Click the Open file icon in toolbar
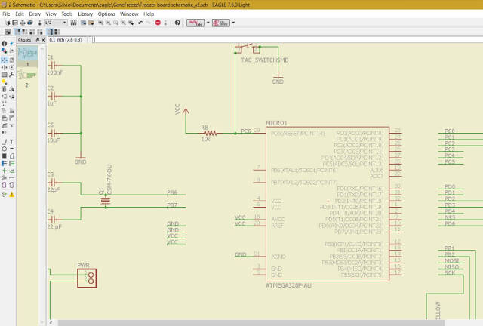The image size is (483, 326). pyautogui.click(x=6, y=23)
